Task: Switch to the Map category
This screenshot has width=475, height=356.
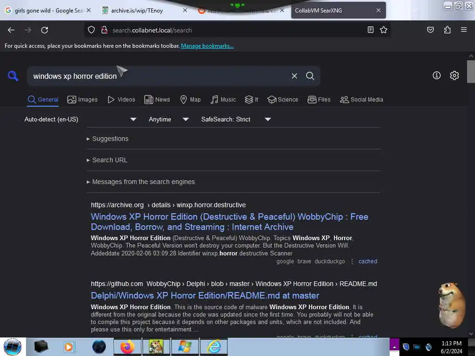Action: [x=190, y=100]
